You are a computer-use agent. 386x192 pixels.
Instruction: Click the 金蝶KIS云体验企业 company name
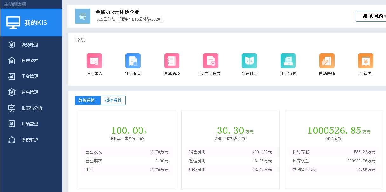coord(118,12)
